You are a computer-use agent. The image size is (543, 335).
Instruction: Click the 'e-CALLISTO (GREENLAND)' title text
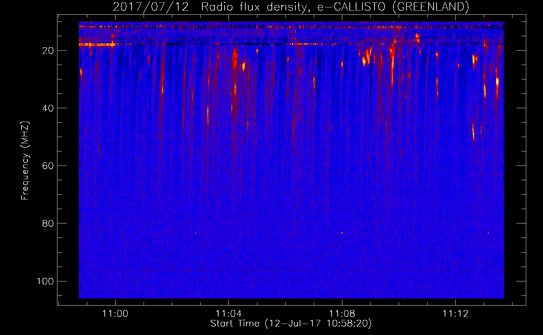tap(393, 7)
